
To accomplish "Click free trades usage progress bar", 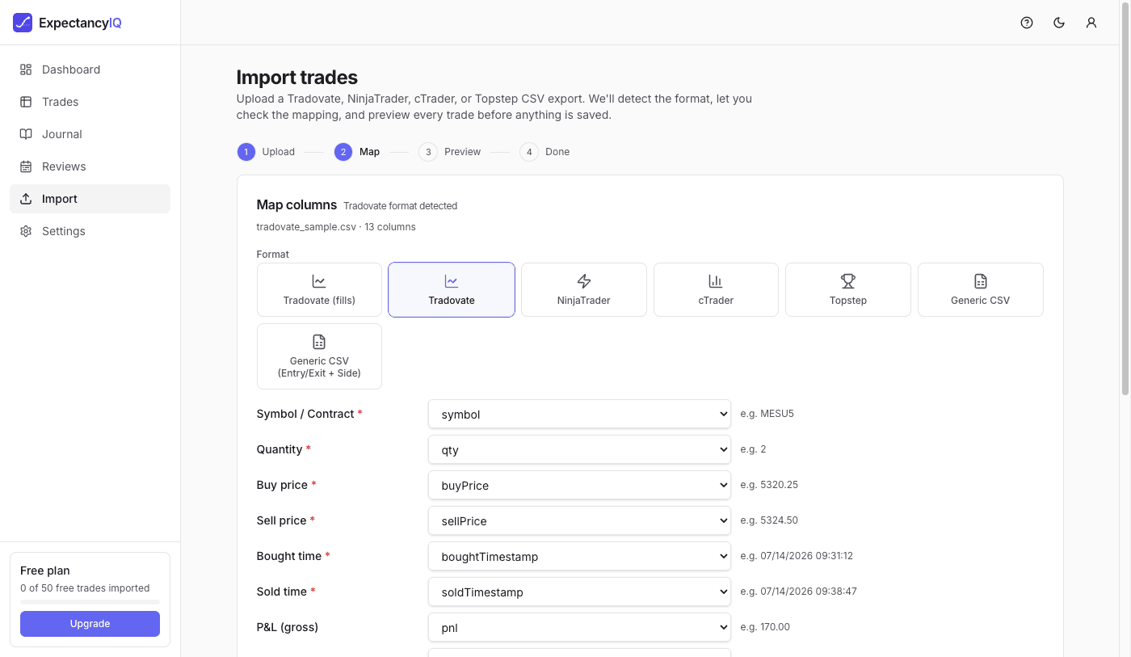I will point(90,602).
